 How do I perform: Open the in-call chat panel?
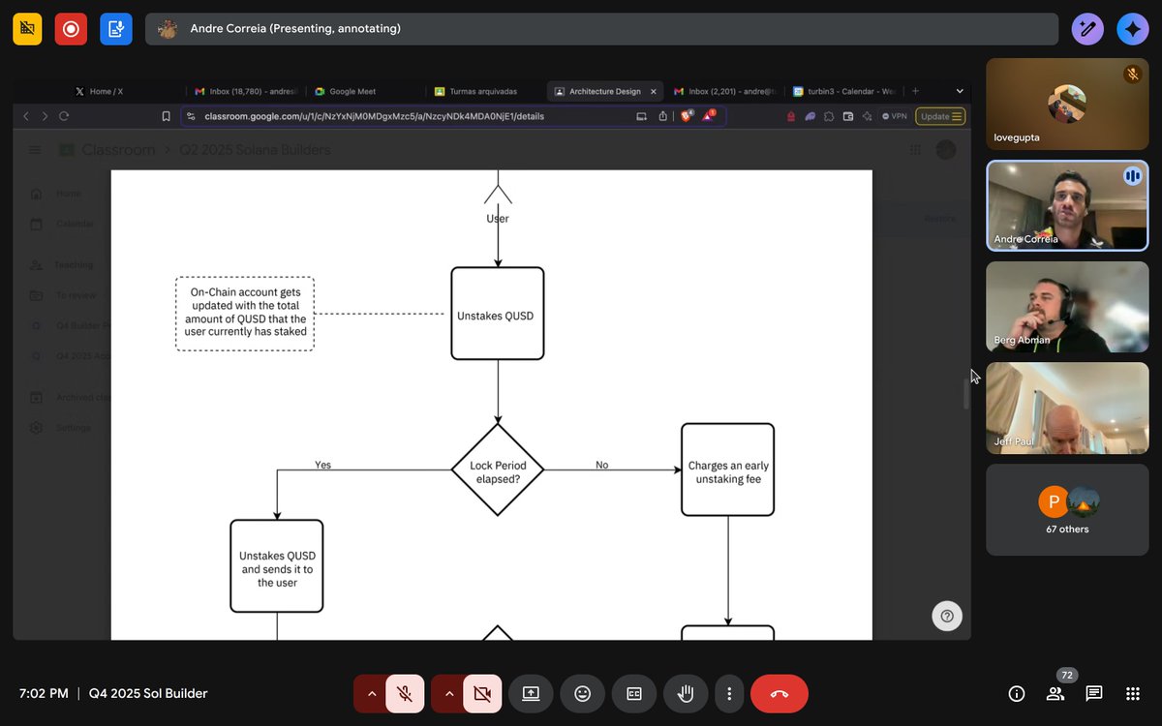(1094, 693)
